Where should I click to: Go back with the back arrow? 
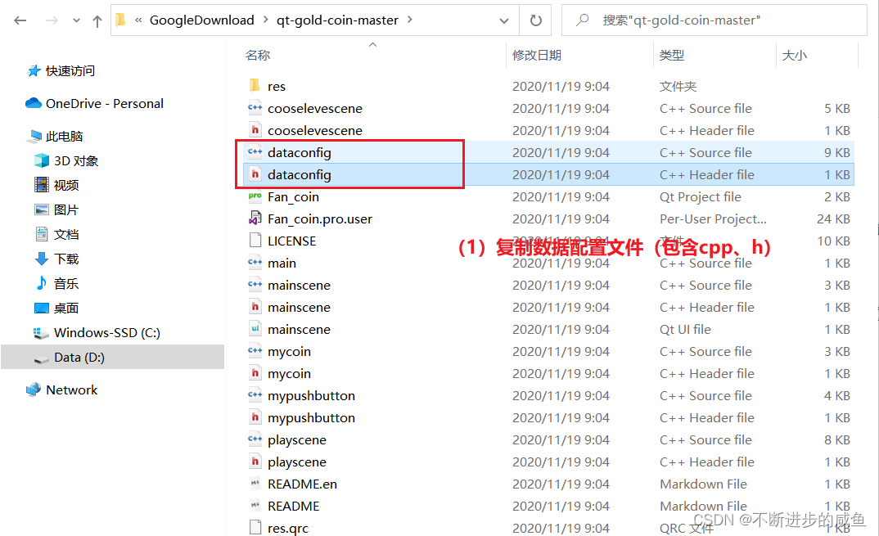point(20,20)
